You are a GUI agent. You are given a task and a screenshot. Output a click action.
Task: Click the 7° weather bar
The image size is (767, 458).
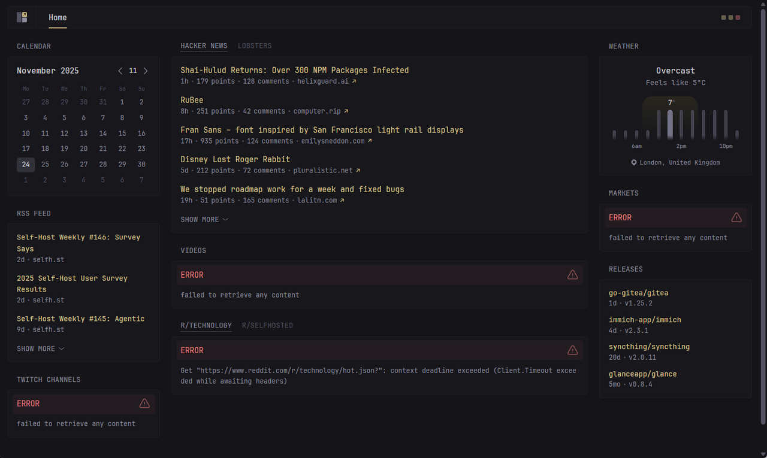pyautogui.click(x=670, y=124)
